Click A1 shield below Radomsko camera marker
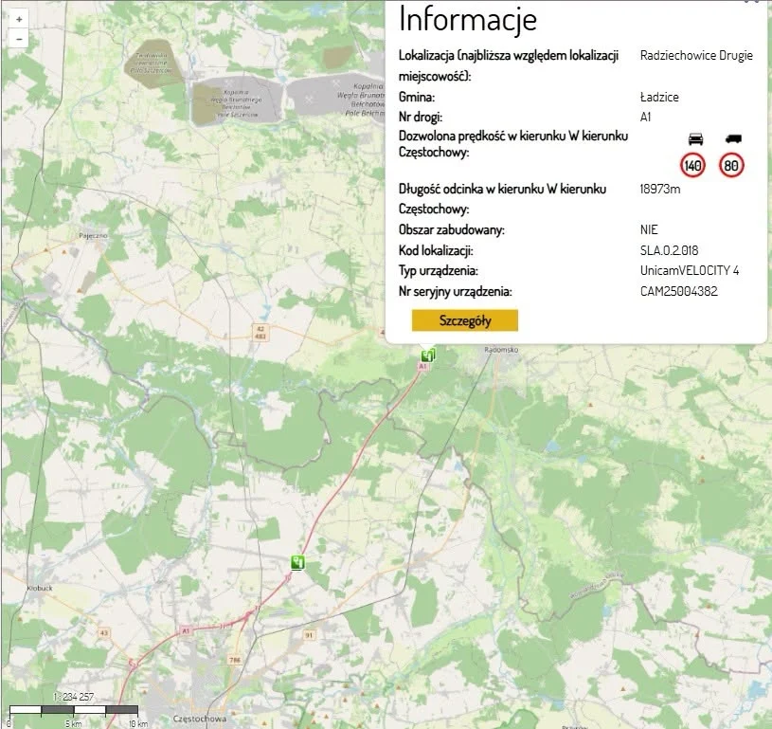The image size is (772, 729). coord(422,367)
